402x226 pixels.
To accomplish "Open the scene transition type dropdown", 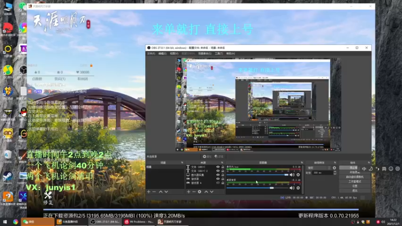I will coord(319,168).
